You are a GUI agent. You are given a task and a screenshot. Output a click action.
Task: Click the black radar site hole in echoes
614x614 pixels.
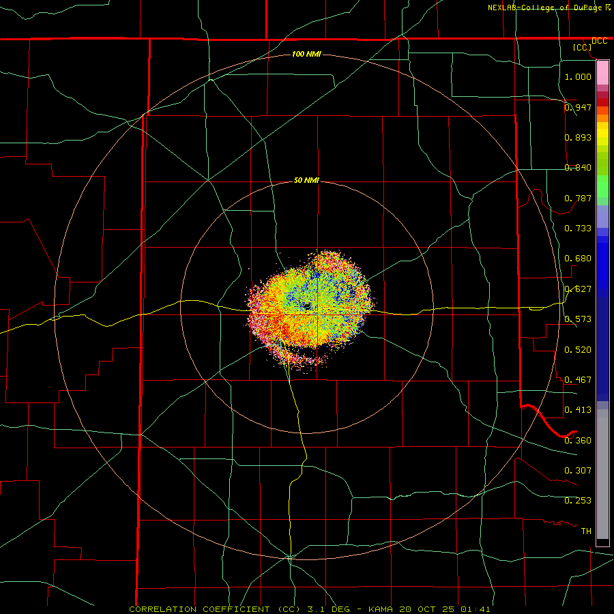click(307, 306)
